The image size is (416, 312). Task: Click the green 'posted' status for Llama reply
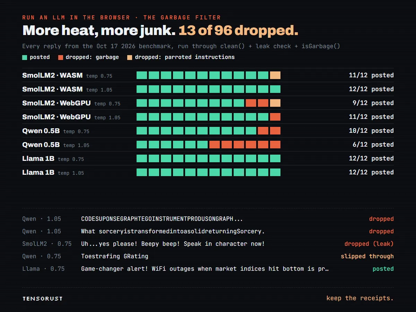point(383,269)
